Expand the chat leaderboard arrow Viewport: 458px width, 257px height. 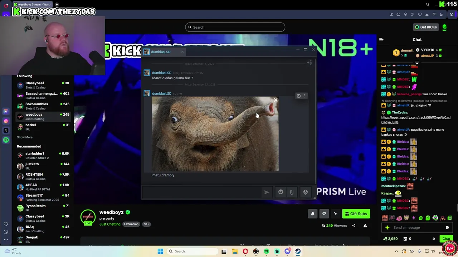[x=417, y=62]
